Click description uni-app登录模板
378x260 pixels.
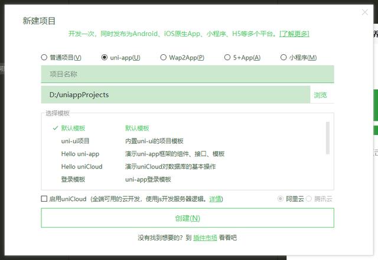[148, 179]
